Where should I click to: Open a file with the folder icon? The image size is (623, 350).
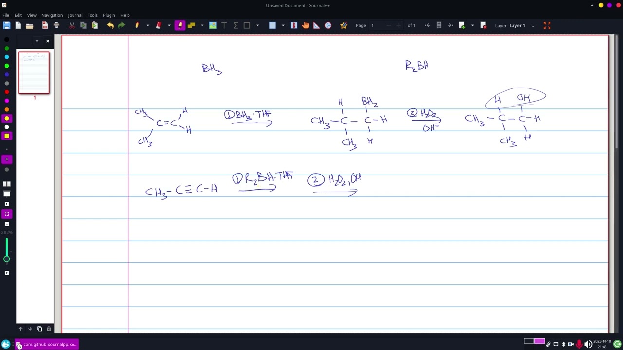(x=30, y=25)
